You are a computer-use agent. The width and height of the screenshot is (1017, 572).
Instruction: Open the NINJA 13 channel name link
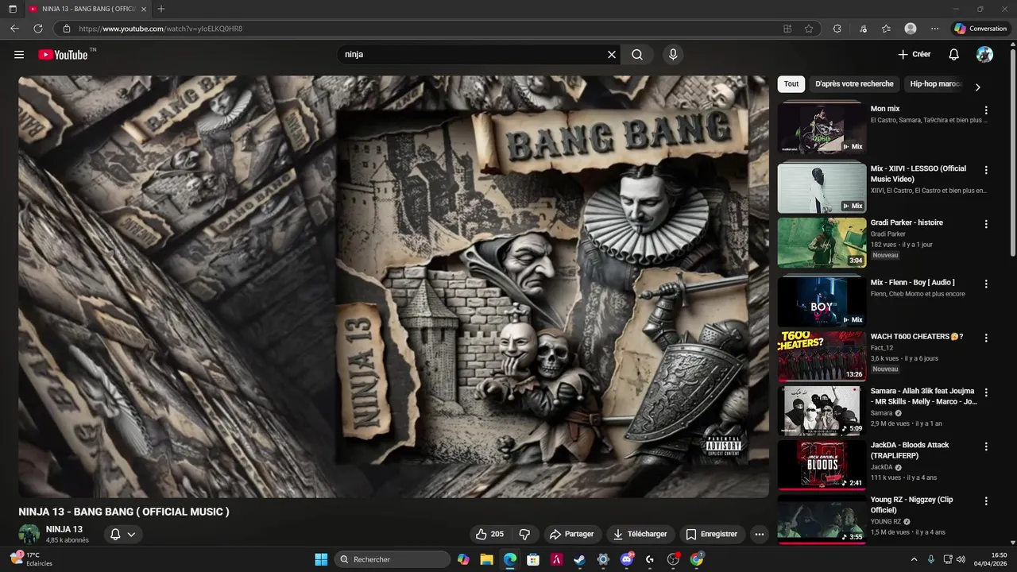pos(64,529)
